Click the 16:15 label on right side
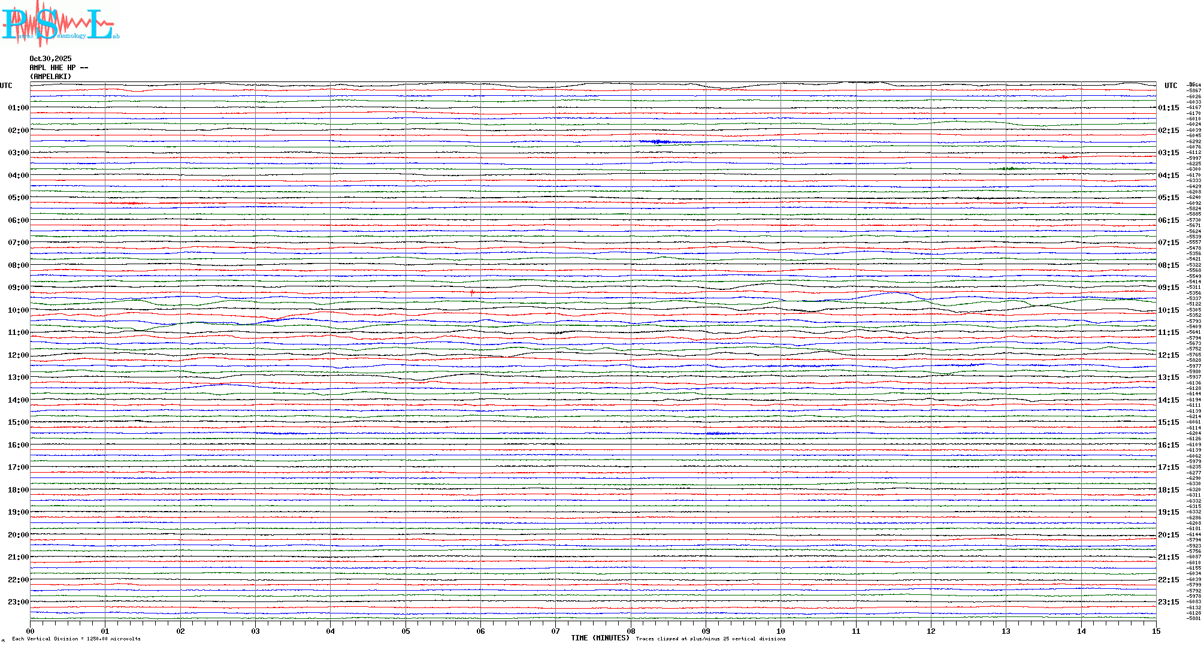 coord(1168,445)
